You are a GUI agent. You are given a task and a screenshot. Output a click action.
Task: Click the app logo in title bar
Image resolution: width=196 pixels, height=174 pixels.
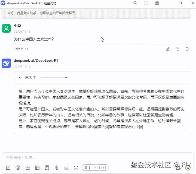[x=3, y=3]
